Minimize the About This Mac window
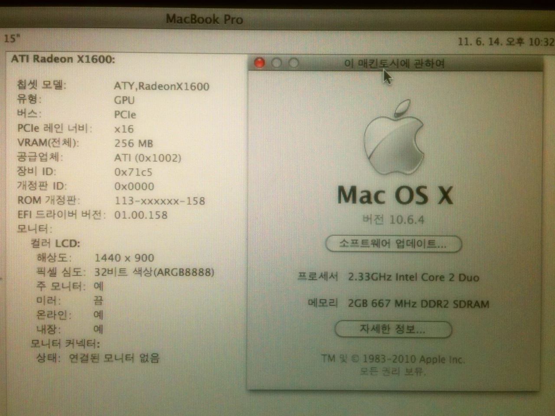 click(277, 63)
